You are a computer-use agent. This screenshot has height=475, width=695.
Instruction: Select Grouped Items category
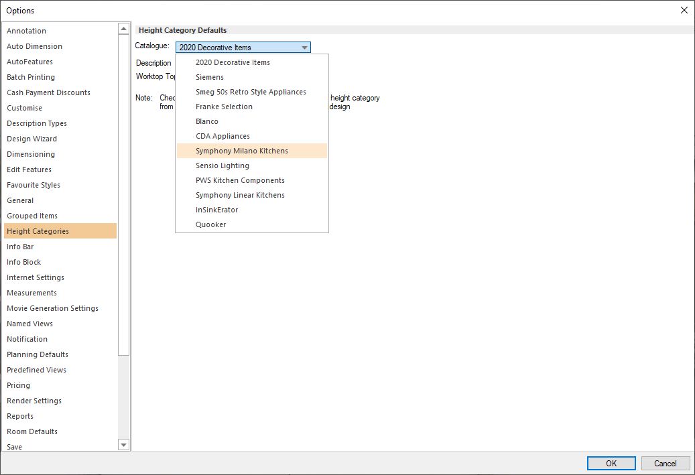[x=60, y=216]
